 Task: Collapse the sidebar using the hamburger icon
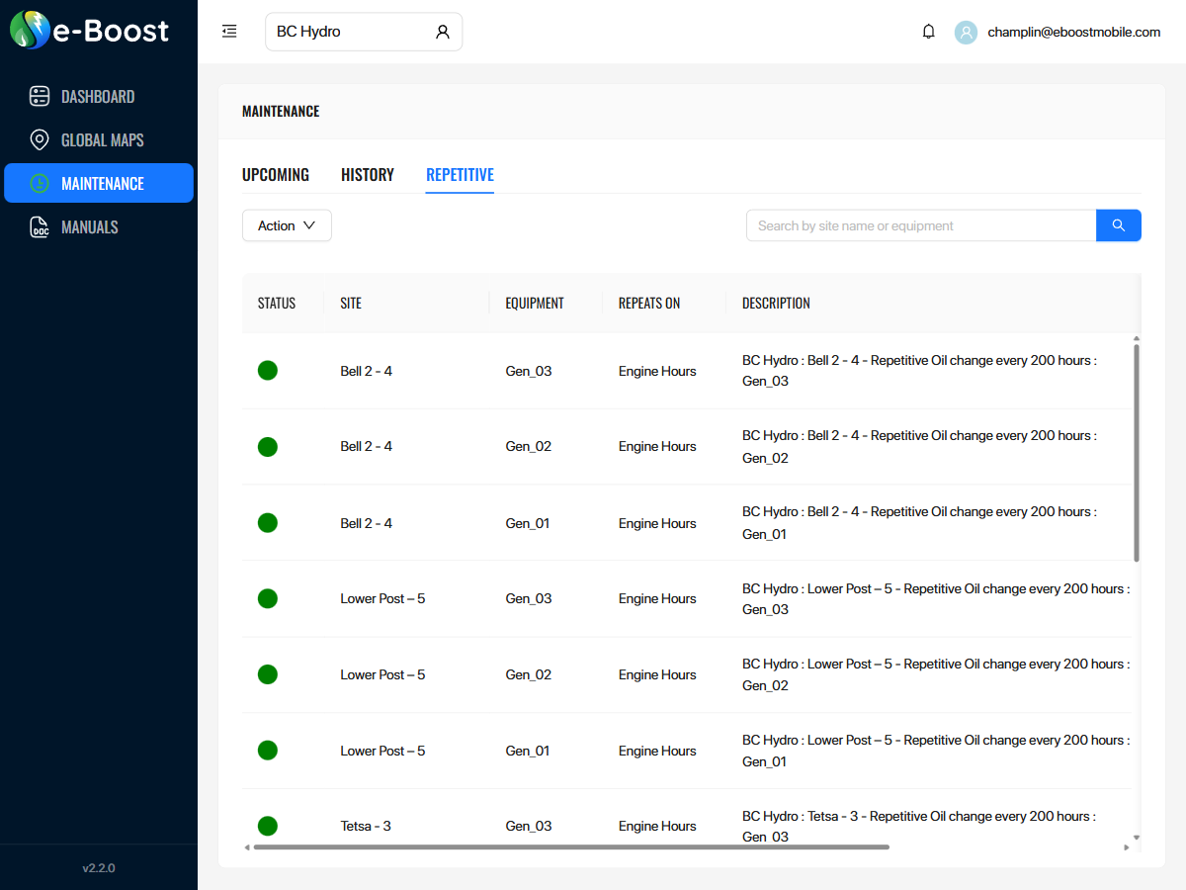(x=229, y=31)
